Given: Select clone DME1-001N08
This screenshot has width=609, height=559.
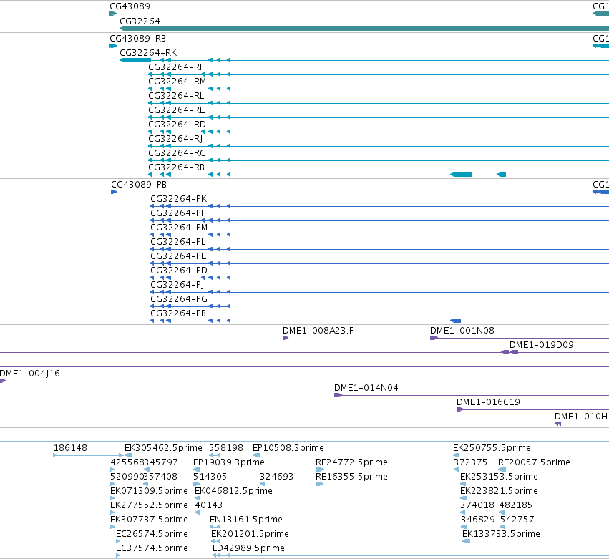Looking at the screenshot, I should point(462,331).
